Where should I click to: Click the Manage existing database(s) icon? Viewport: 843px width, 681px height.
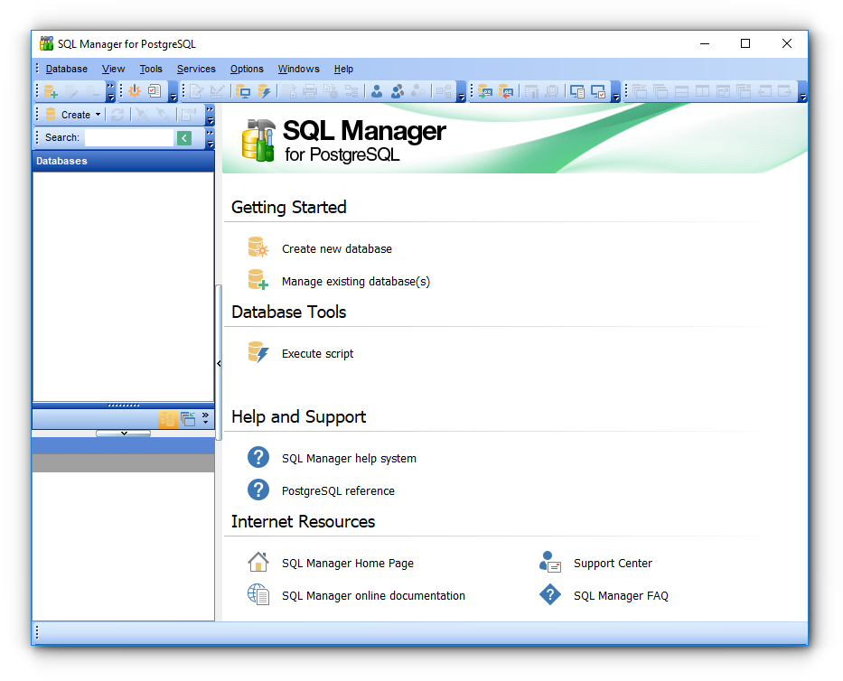pos(258,280)
